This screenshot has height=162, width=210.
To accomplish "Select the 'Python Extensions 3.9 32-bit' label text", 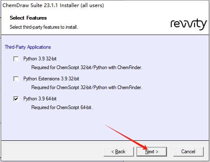I will [51, 79].
